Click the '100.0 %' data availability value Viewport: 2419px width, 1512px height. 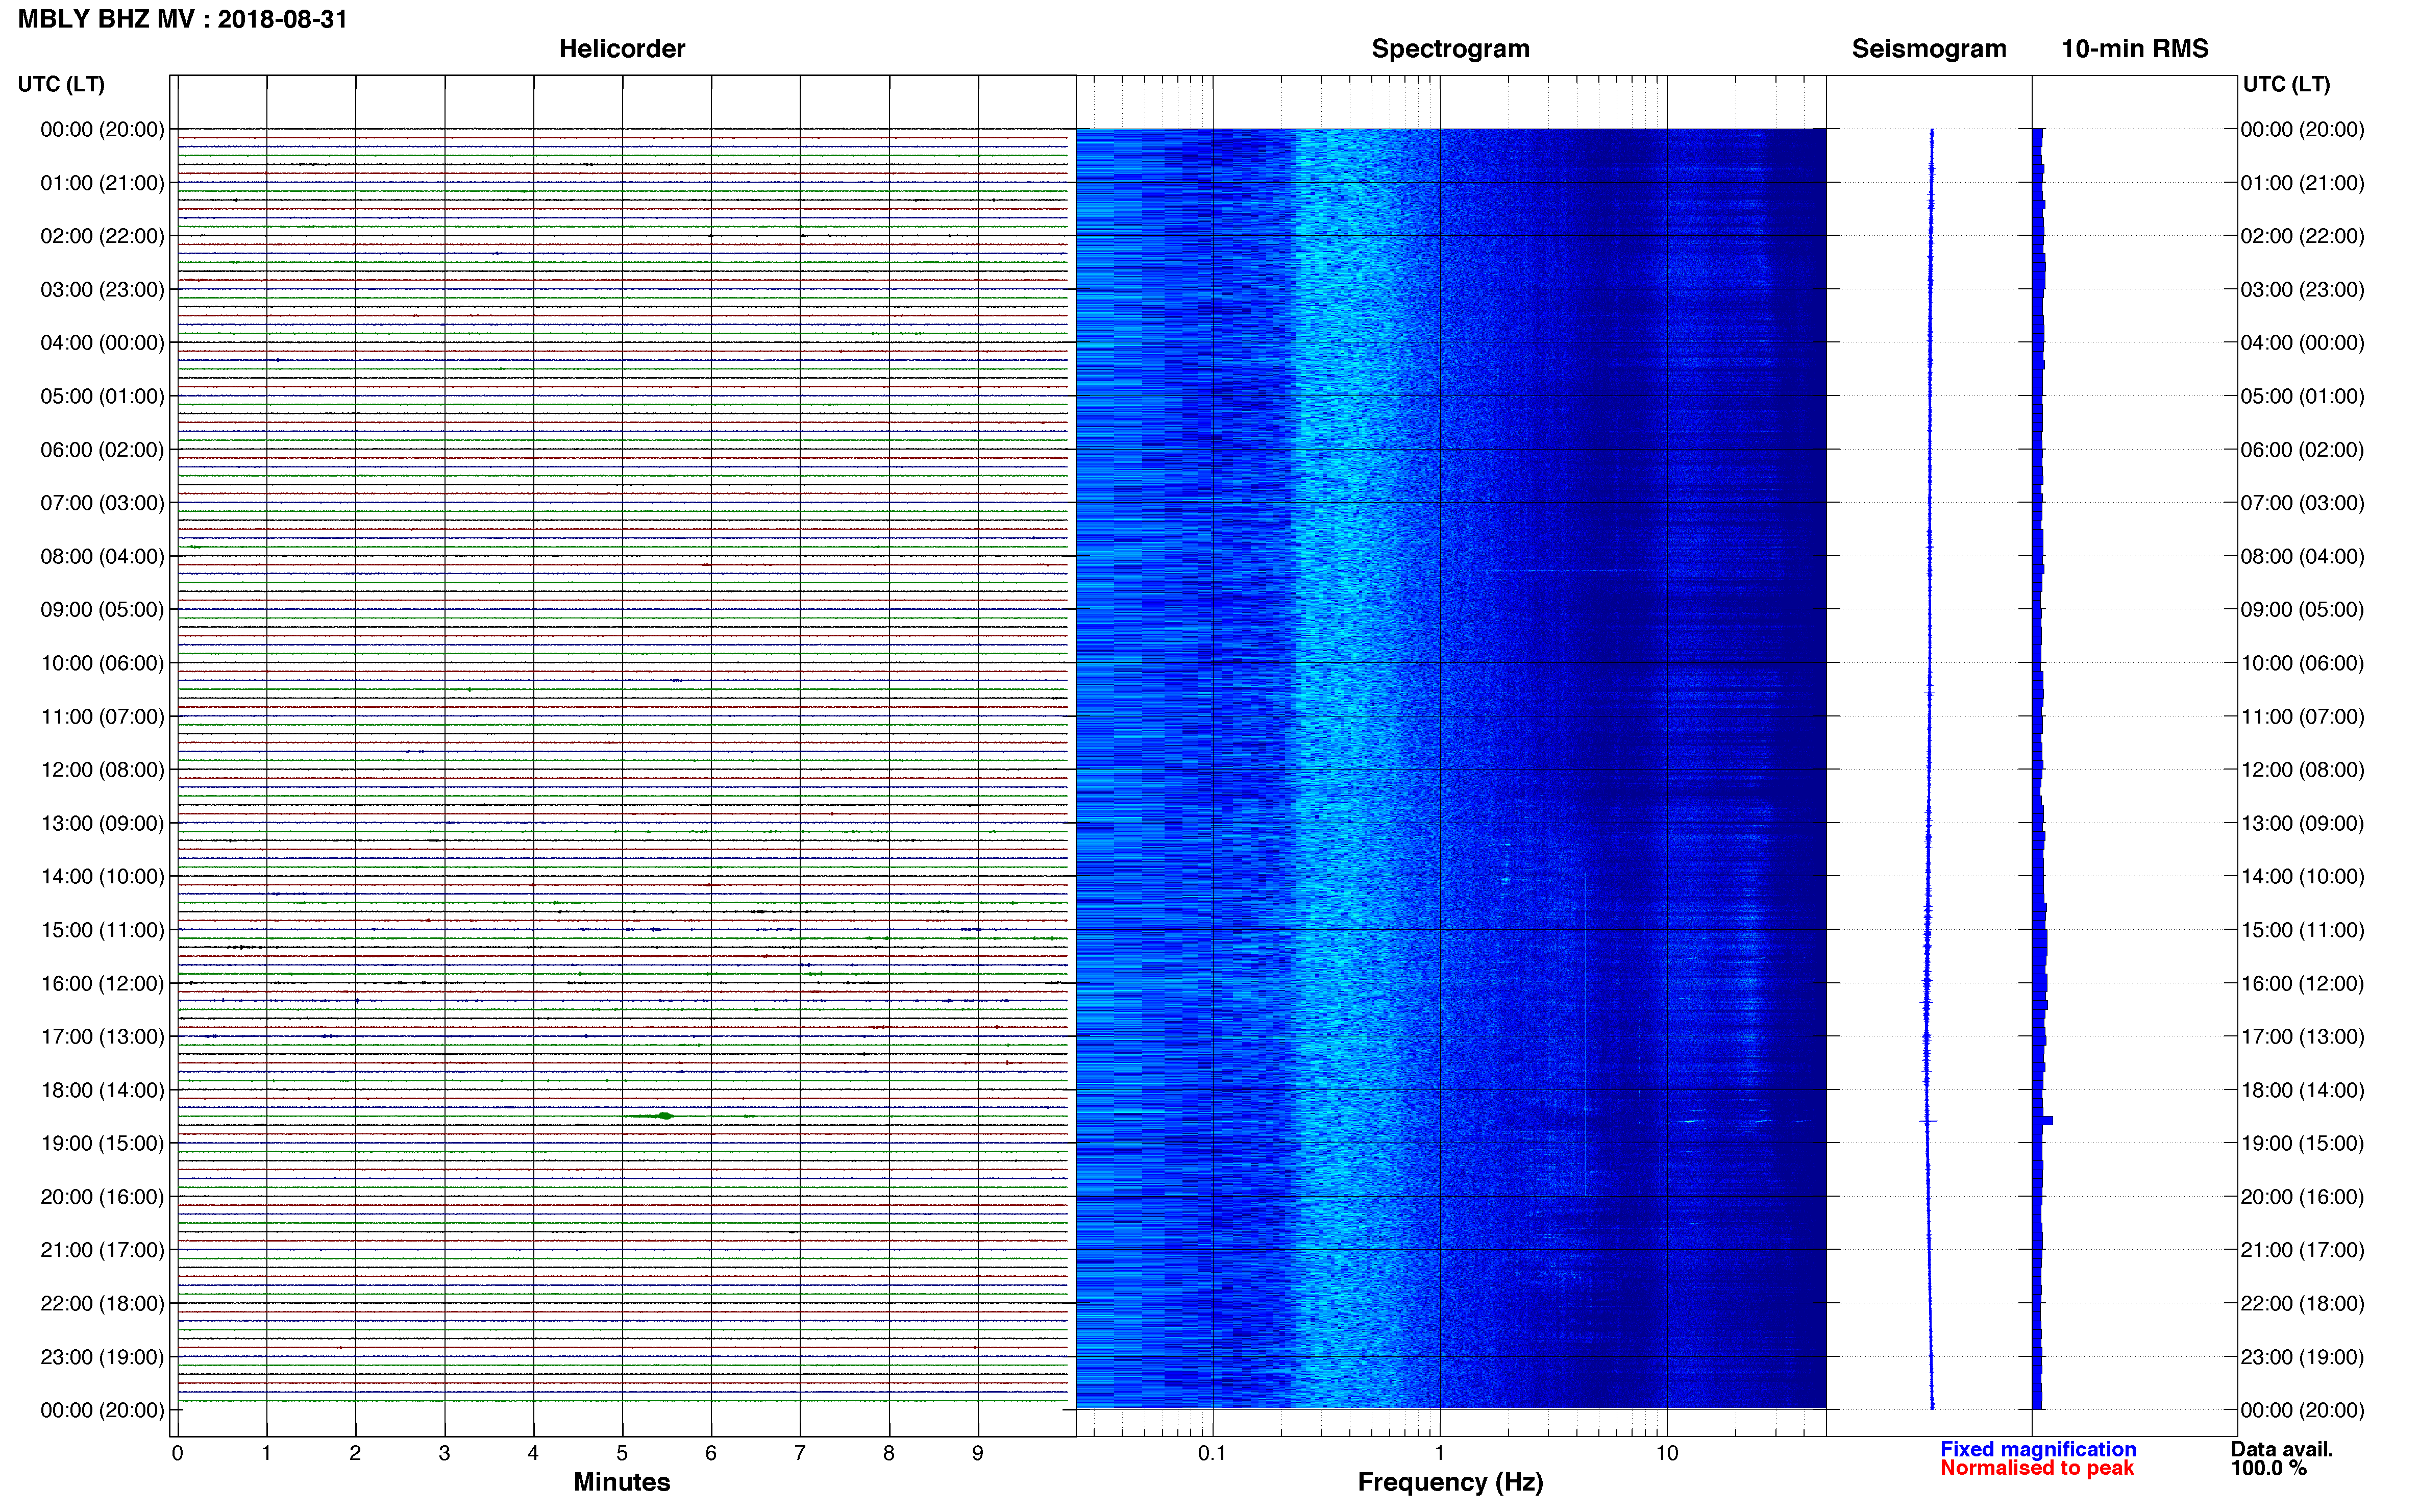tap(2269, 1468)
